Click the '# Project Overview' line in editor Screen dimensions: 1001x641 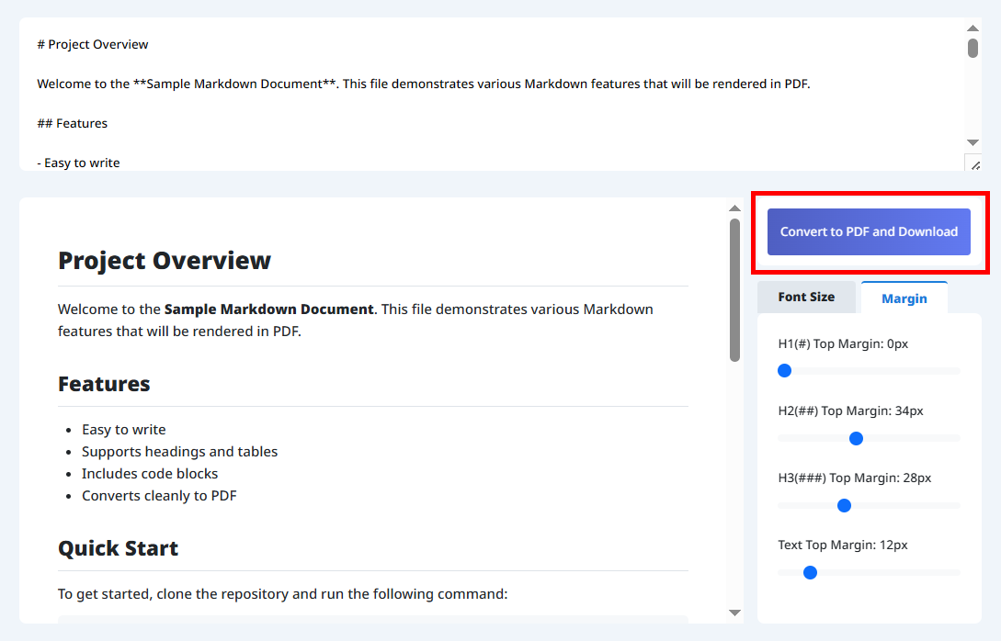(93, 45)
